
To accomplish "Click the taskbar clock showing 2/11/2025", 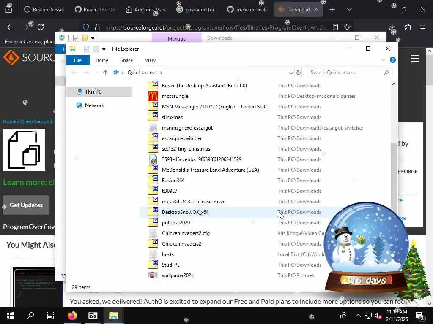I will 397,316.
